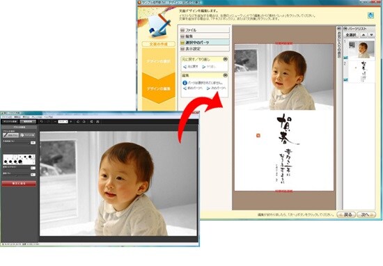Open the zoom level dropdown in editor toolbar

coord(63,122)
